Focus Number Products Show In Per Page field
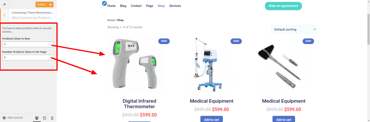The height and width of the screenshot is (122, 370). click(x=28, y=57)
